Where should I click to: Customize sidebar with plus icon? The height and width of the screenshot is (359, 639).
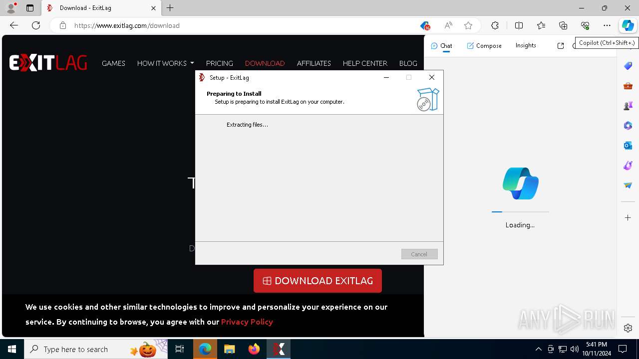(x=628, y=218)
